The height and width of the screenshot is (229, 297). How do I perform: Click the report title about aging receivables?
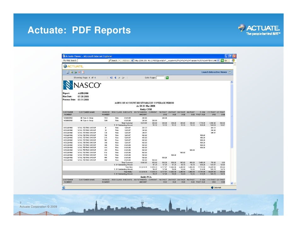(x=144, y=103)
